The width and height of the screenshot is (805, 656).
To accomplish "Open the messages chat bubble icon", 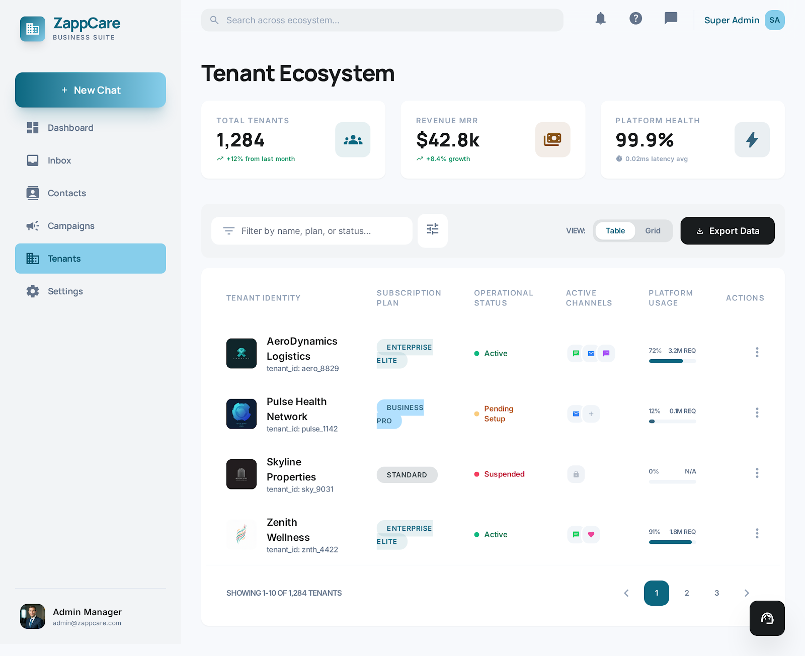I will [671, 19].
